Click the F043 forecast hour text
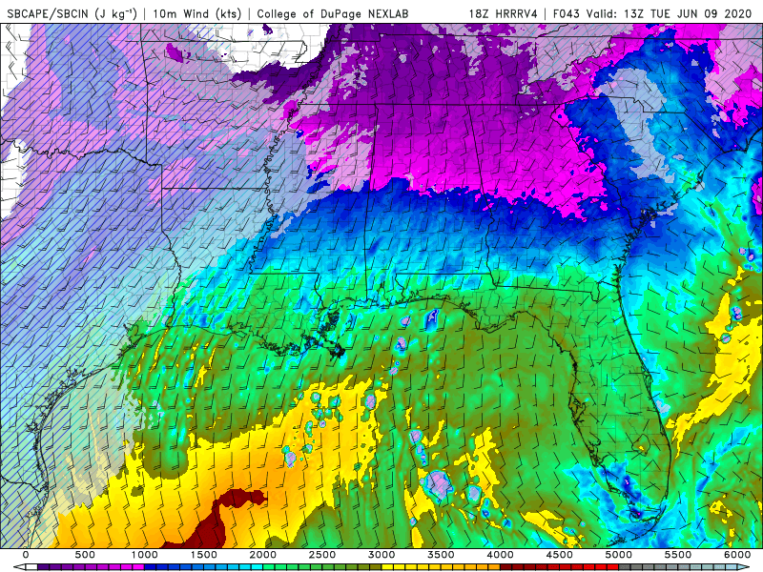 point(567,13)
